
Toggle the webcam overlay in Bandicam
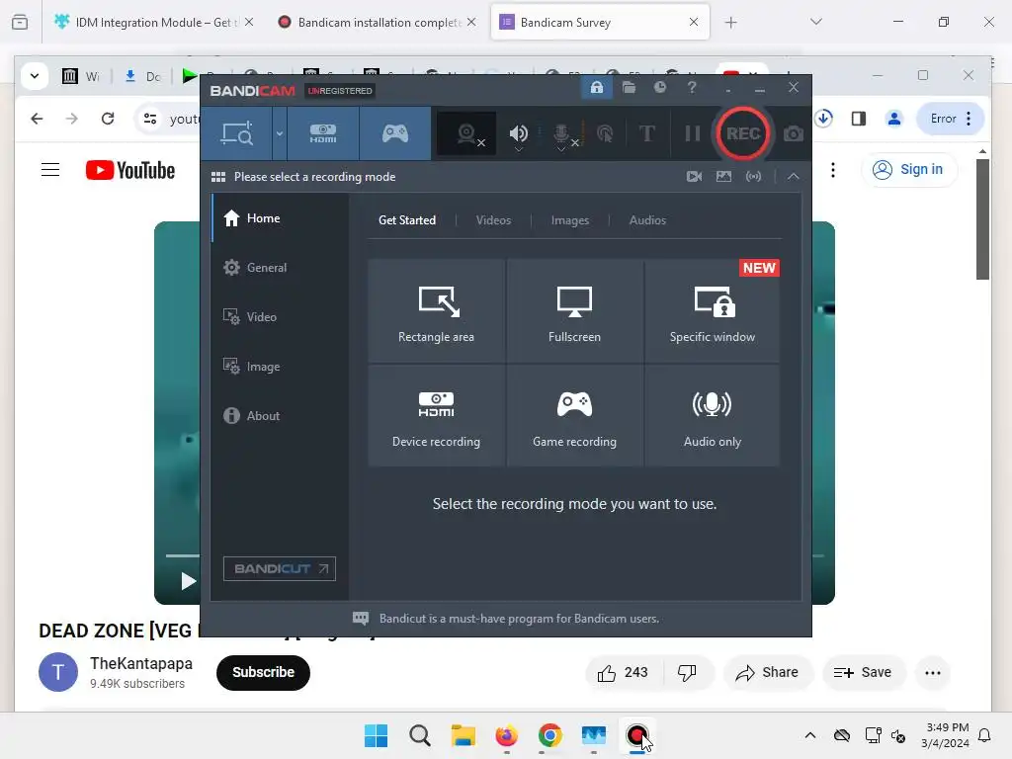[x=466, y=133]
